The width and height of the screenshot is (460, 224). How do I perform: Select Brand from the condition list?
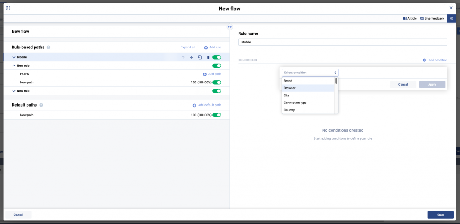308,81
